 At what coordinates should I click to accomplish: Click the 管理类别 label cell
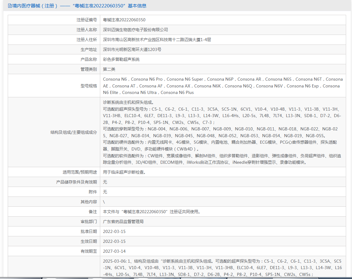(54, 69)
